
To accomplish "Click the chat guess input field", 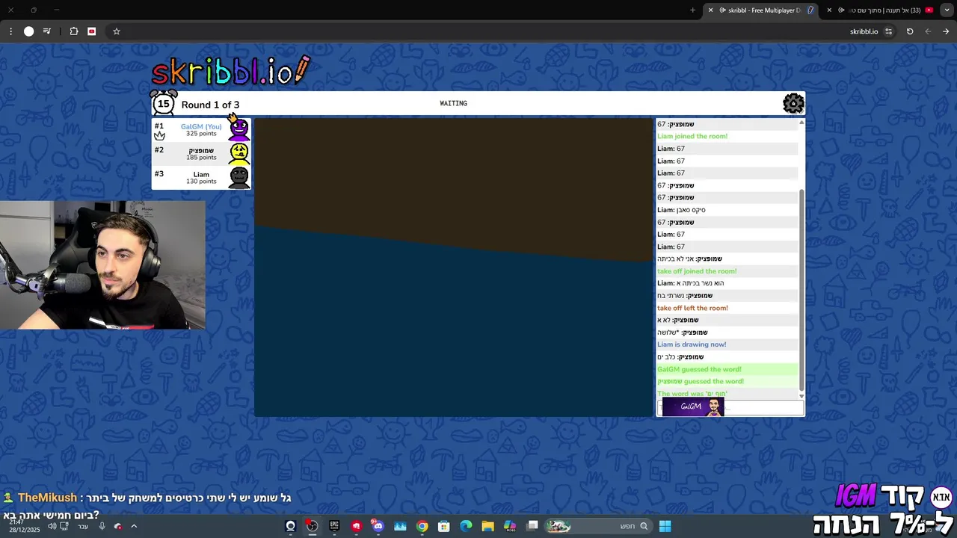I will pyautogui.click(x=730, y=408).
